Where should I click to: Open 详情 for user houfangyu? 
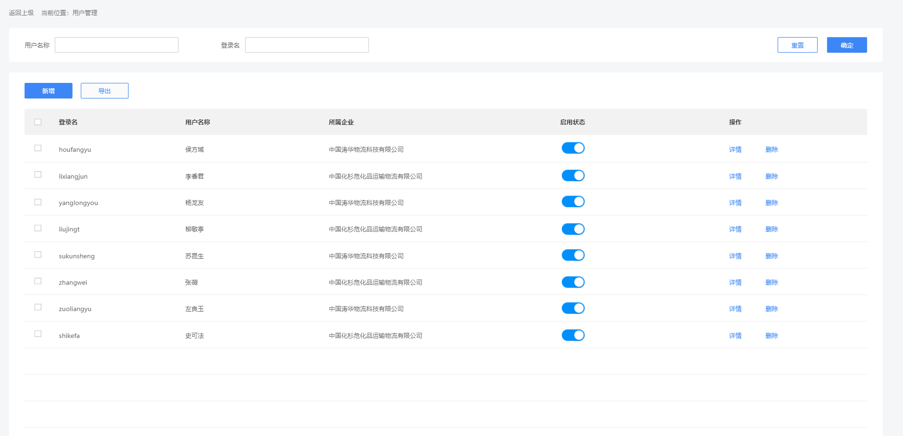(x=735, y=149)
